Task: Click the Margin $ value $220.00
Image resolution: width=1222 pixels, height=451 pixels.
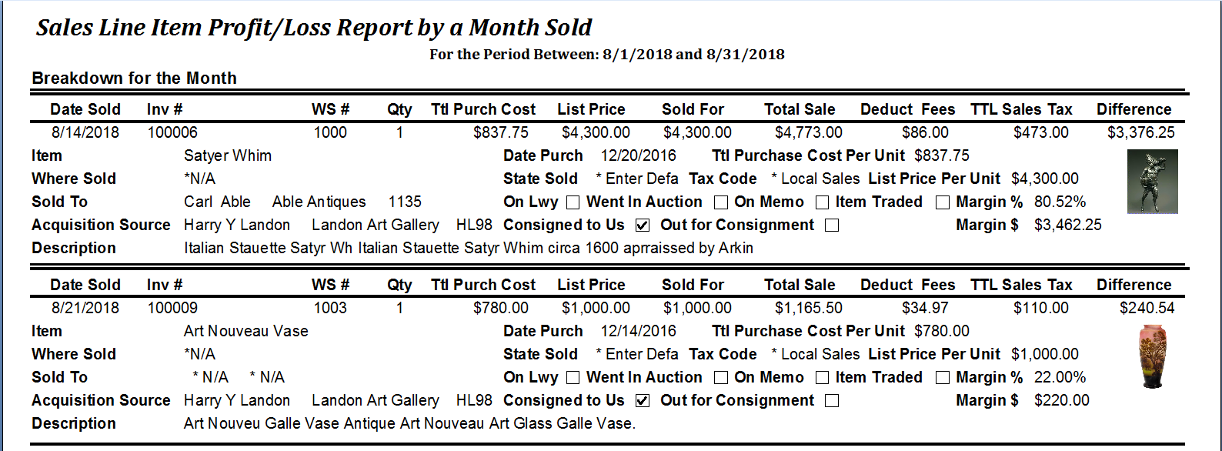Action: pyautogui.click(x=1062, y=400)
